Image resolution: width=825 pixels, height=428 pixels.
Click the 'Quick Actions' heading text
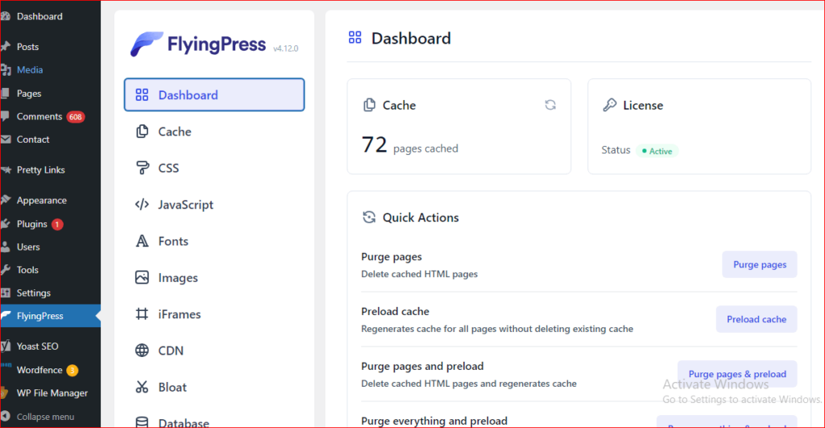pos(421,218)
